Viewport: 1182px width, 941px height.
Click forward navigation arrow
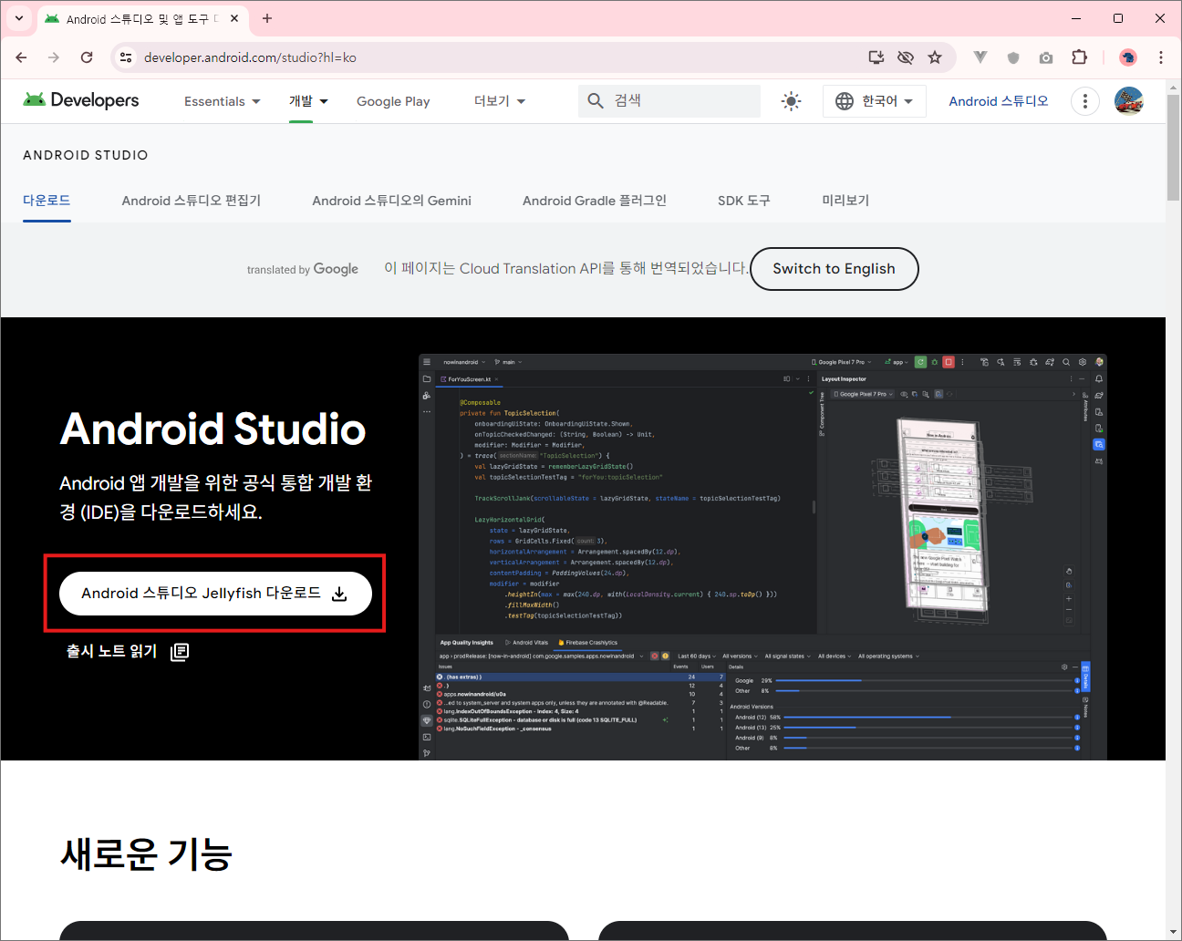pos(54,57)
